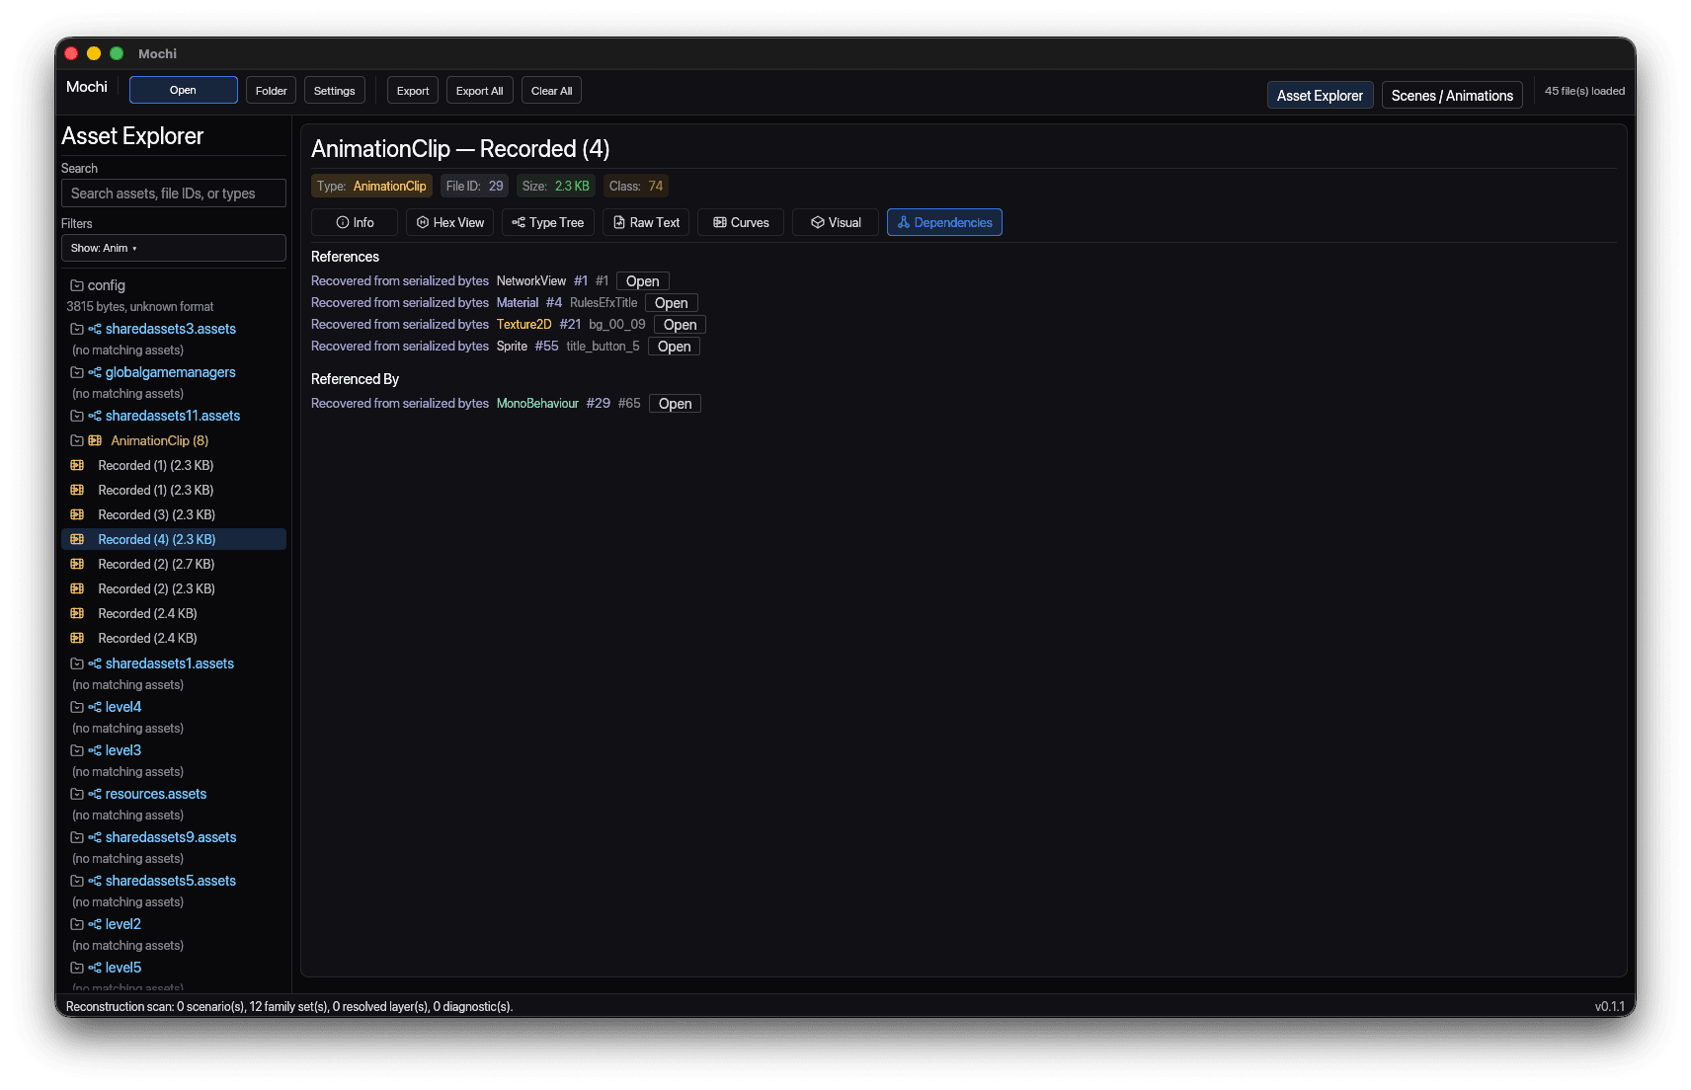Click hierarchy icon next to sharedassets3.assets
The width and height of the screenshot is (1691, 1090).
pyautogui.click(x=95, y=329)
